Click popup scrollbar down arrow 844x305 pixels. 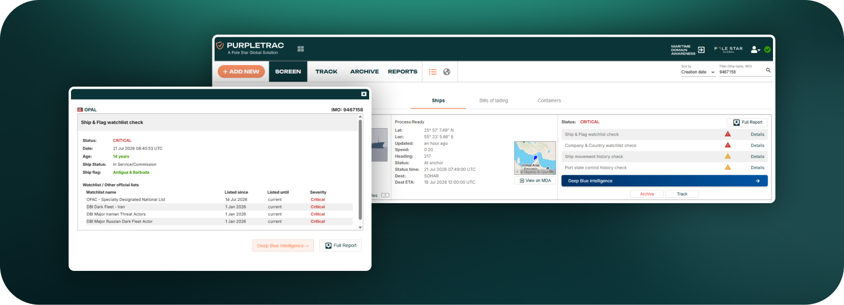tap(360, 228)
